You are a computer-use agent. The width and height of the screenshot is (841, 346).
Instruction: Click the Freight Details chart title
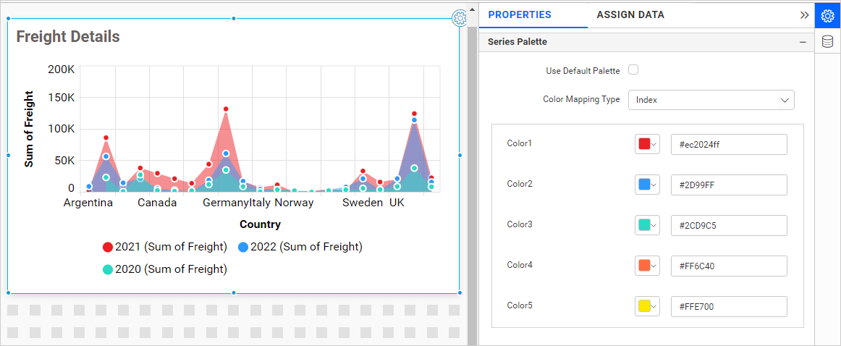(x=68, y=37)
